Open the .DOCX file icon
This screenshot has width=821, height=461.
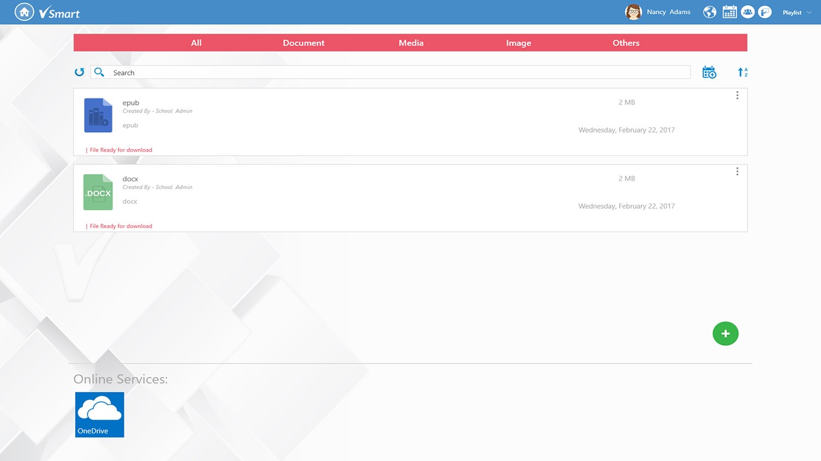coord(98,192)
